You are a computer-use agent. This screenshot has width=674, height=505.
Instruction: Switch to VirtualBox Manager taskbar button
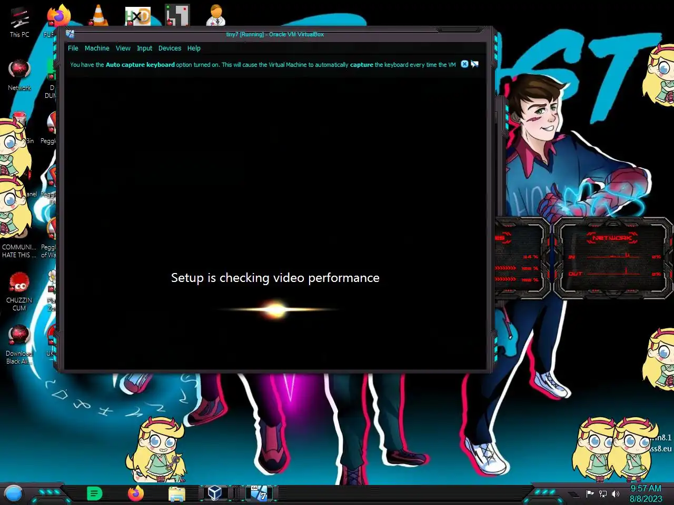tap(214, 493)
